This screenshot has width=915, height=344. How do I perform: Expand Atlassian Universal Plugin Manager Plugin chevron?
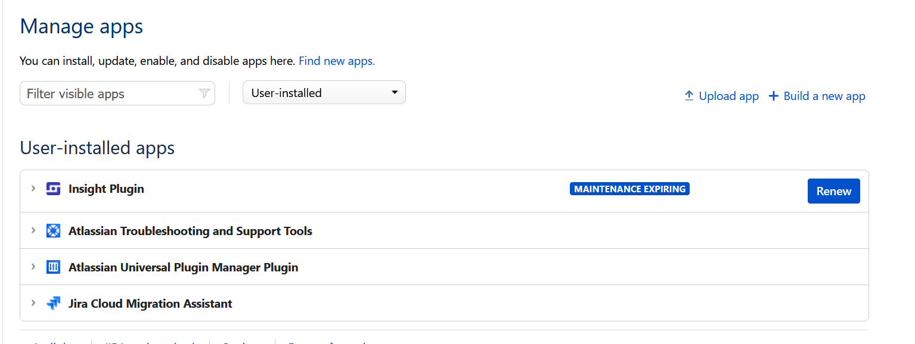pos(33,267)
